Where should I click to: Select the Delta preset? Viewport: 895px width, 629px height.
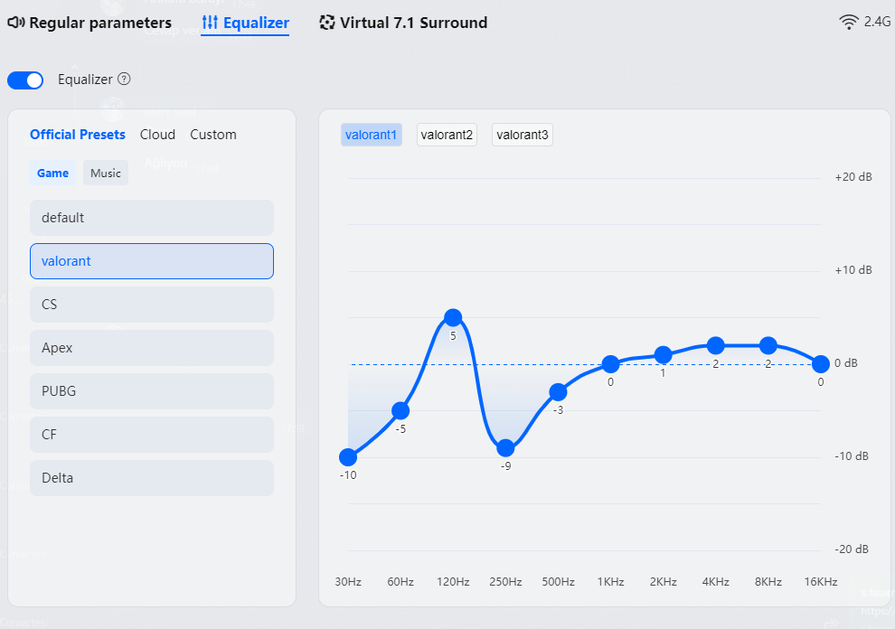(x=152, y=478)
